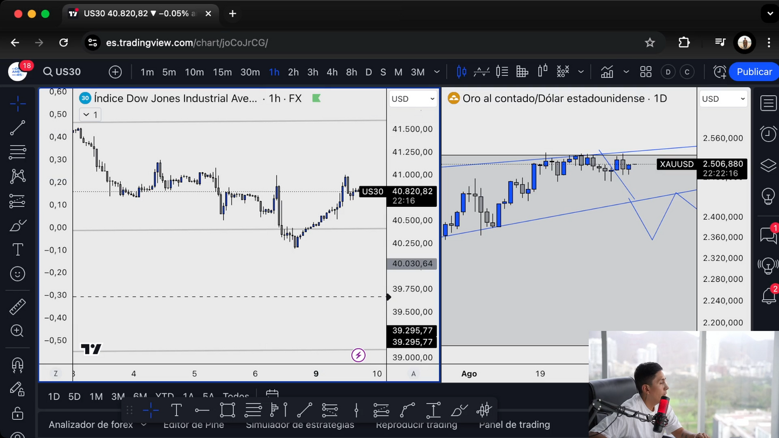Open USD currency dropdown on Dow Jones chart
Screen dimensions: 779x438
413,99
